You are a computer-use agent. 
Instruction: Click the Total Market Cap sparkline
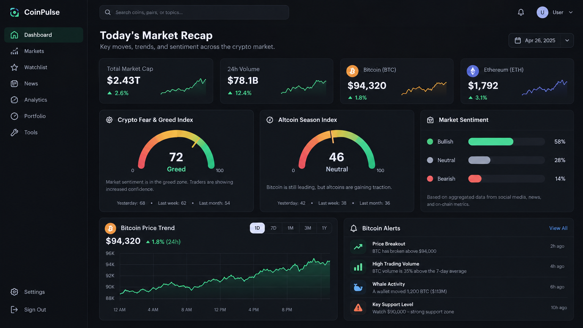[x=183, y=87]
